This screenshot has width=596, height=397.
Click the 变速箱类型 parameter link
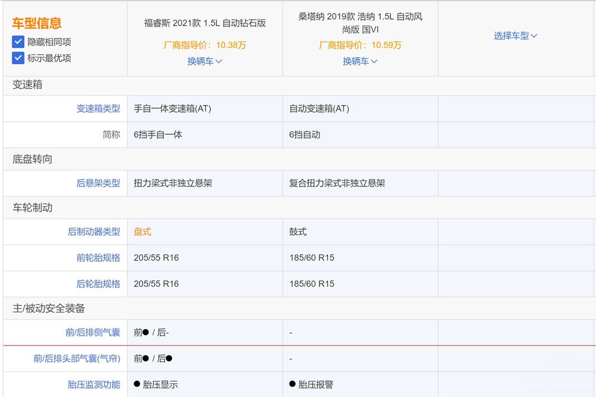(98, 108)
